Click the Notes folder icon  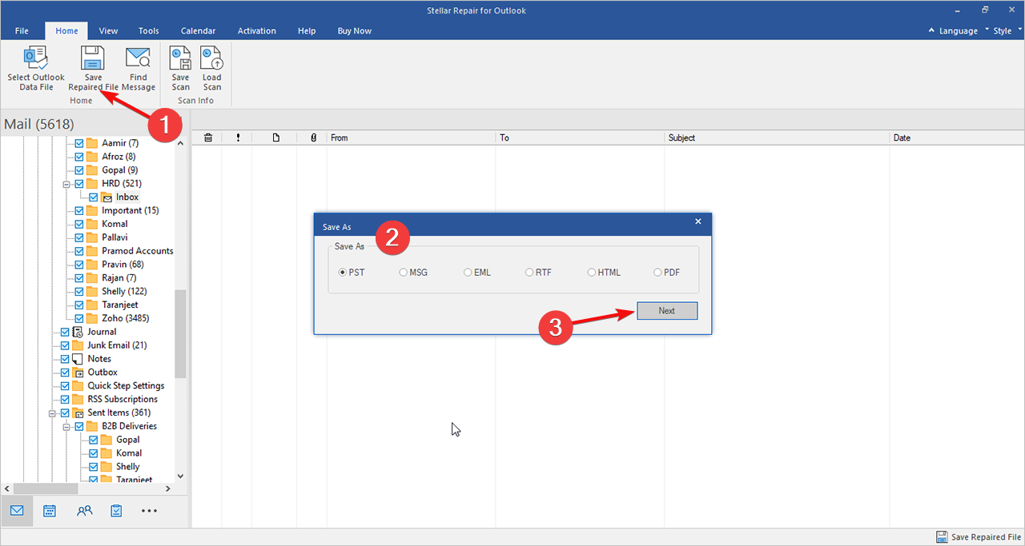click(x=78, y=359)
